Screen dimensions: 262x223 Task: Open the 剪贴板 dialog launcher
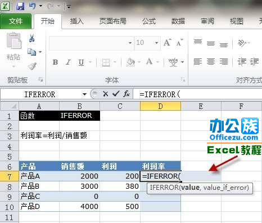pyautogui.click(x=40, y=80)
